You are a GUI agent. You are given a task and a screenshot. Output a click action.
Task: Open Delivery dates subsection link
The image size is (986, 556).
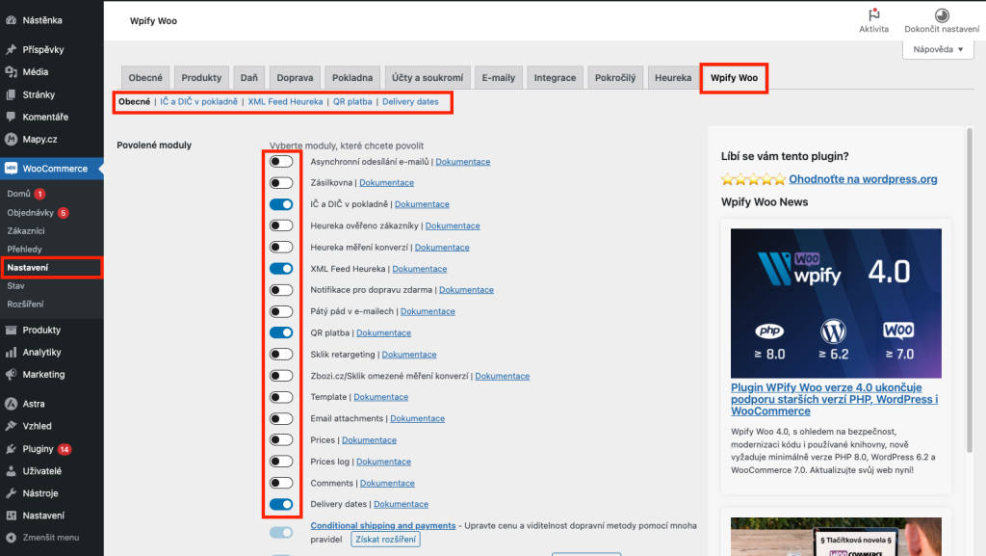410,101
